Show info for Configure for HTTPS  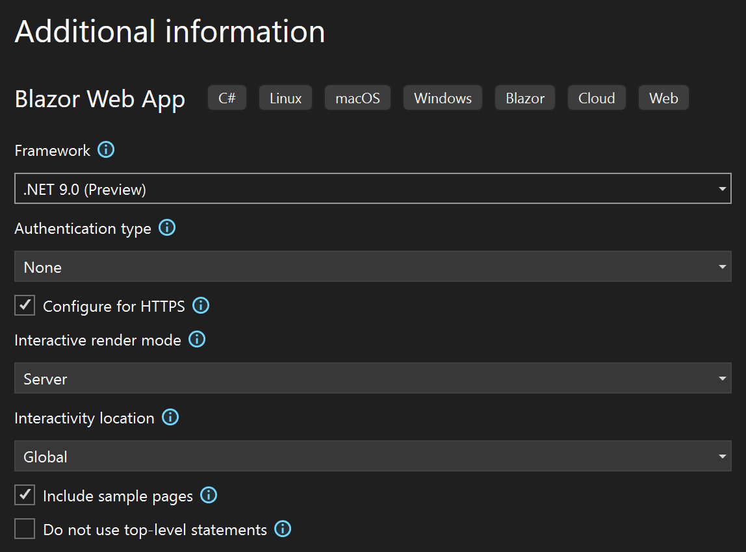point(201,305)
